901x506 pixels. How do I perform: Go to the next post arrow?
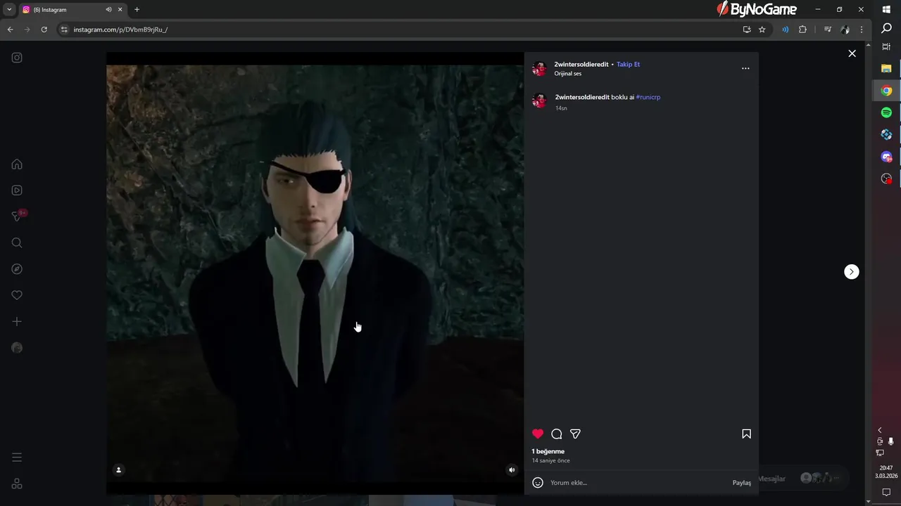tap(852, 272)
